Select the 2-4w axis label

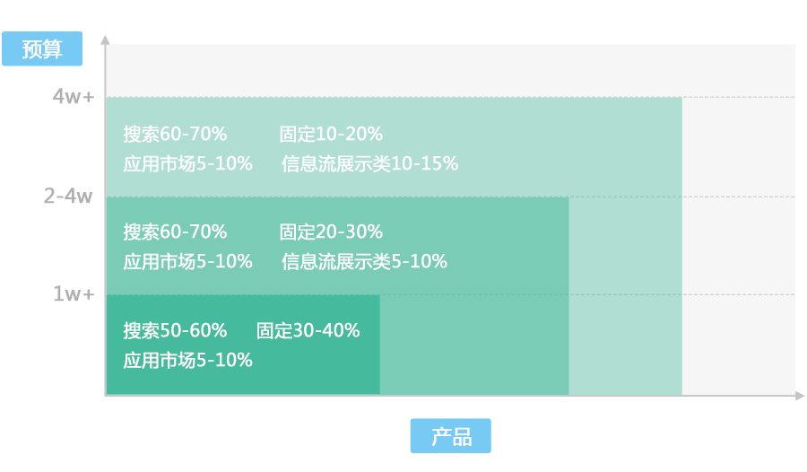coord(68,196)
